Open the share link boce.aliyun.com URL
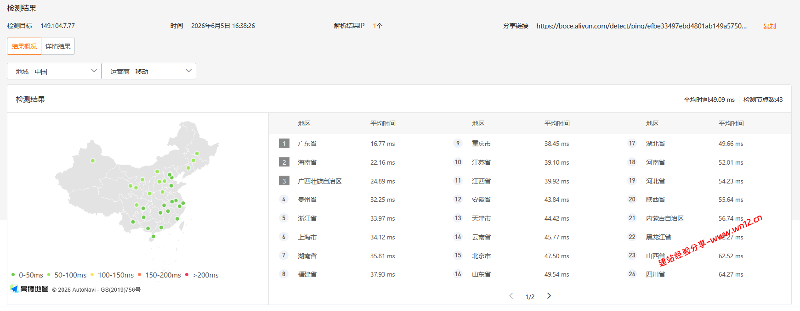This screenshot has height=311, width=800. coord(641,26)
